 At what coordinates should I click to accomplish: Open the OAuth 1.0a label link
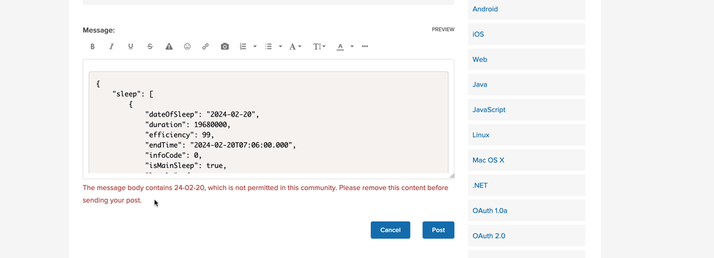point(490,211)
